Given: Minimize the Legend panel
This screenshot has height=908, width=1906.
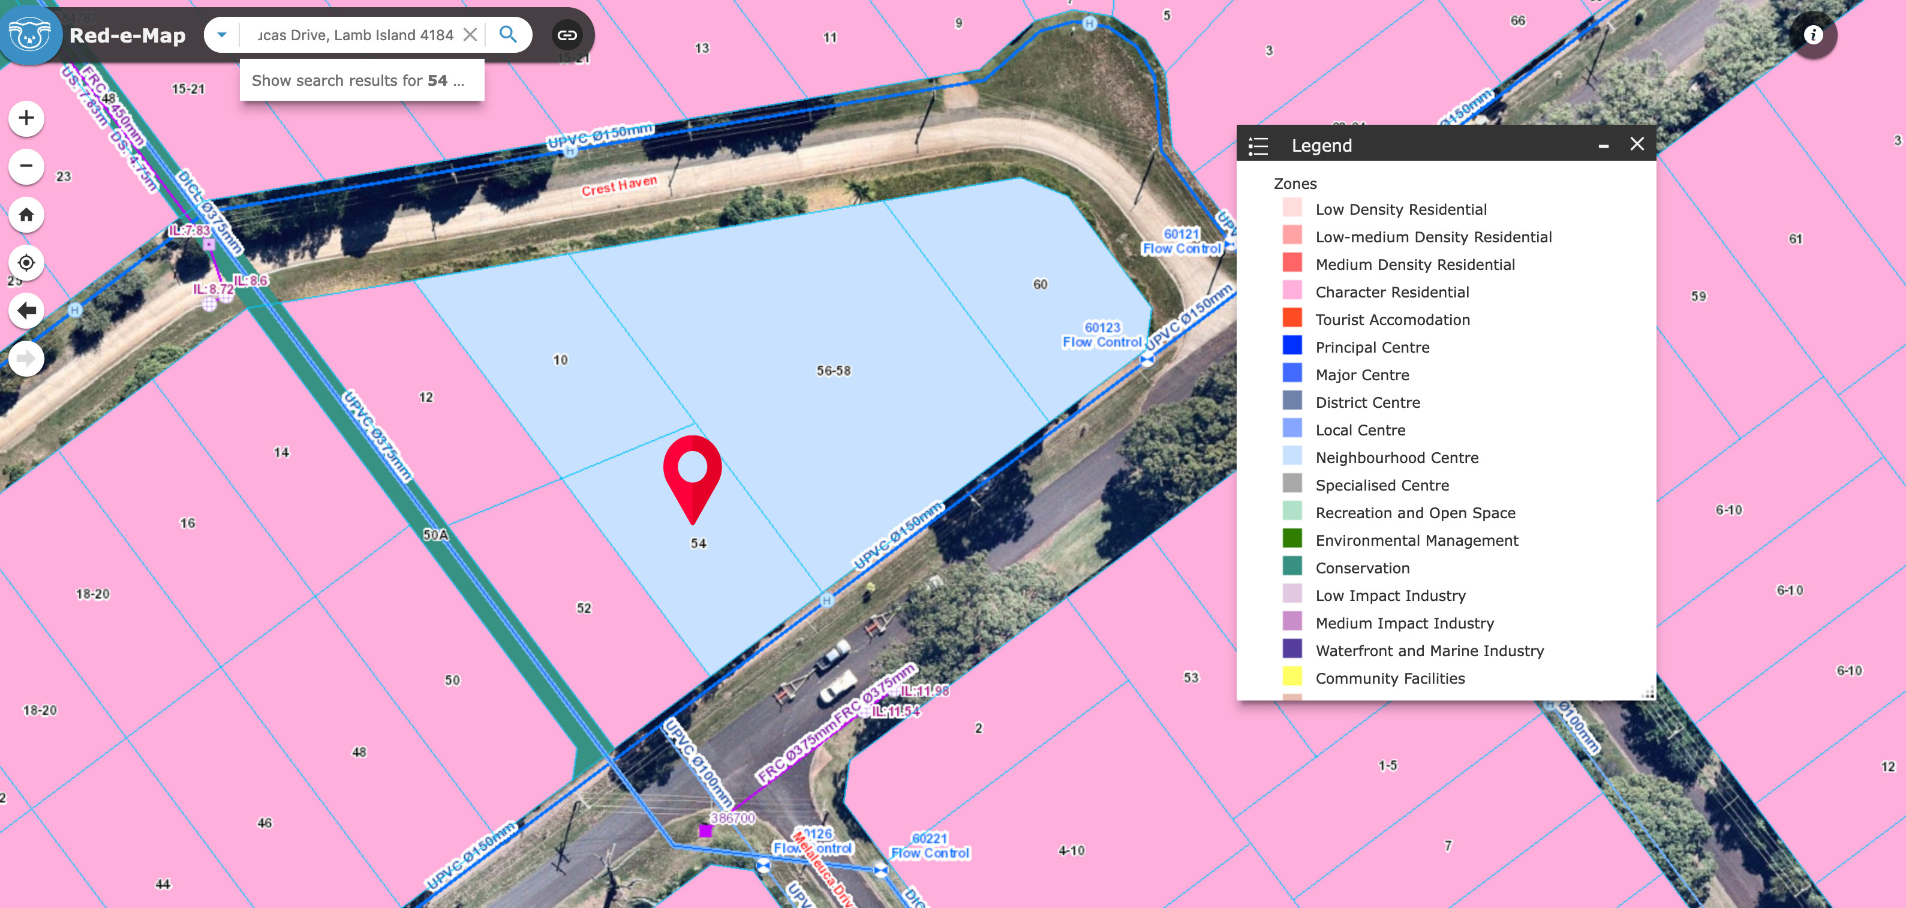Looking at the screenshot, I should click(1603, 146).
